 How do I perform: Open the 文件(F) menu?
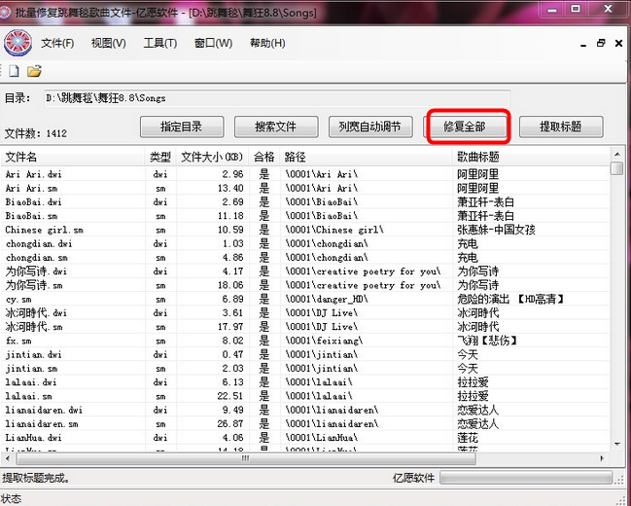point(57,43)
